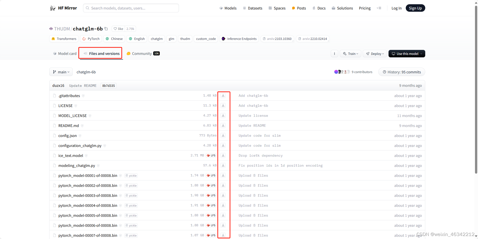Go to Models in top navigation
Image resolution: width=478 pixels, height=239 pixels.
228,8
